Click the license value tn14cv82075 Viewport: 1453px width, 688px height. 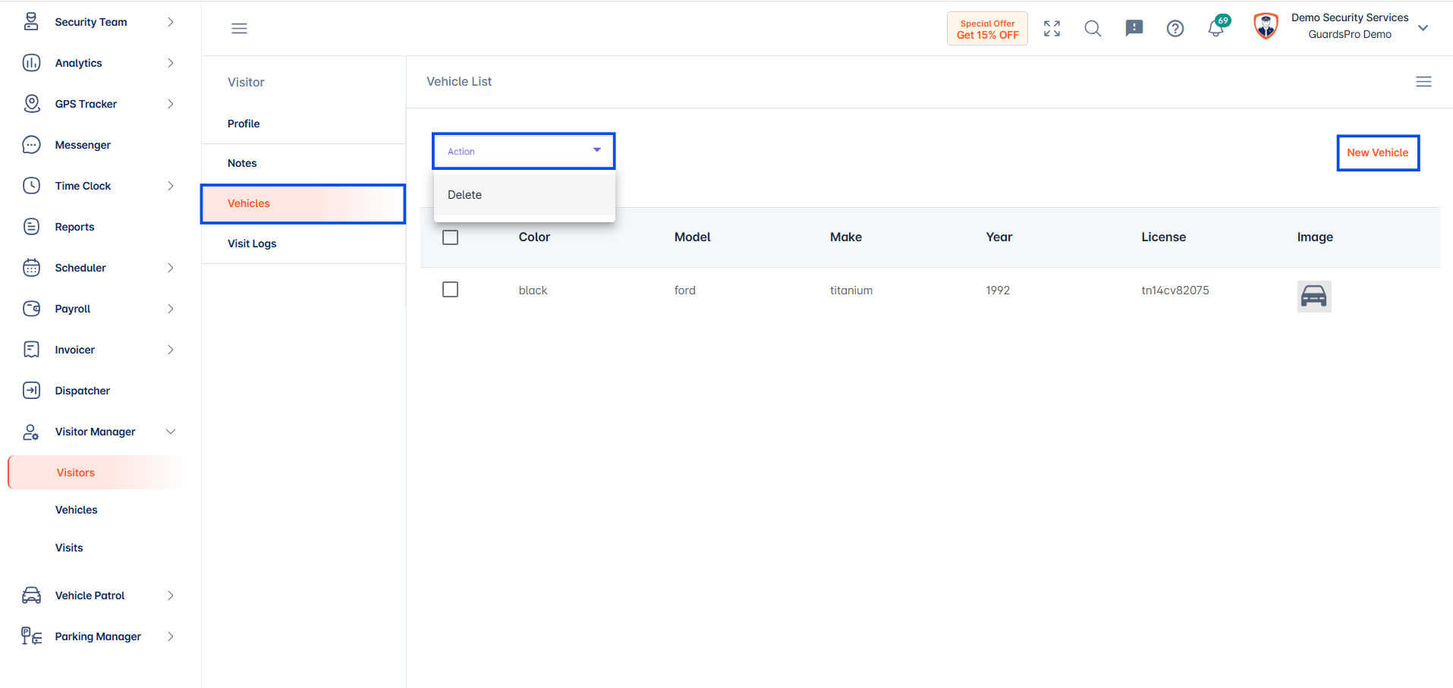1175,290
